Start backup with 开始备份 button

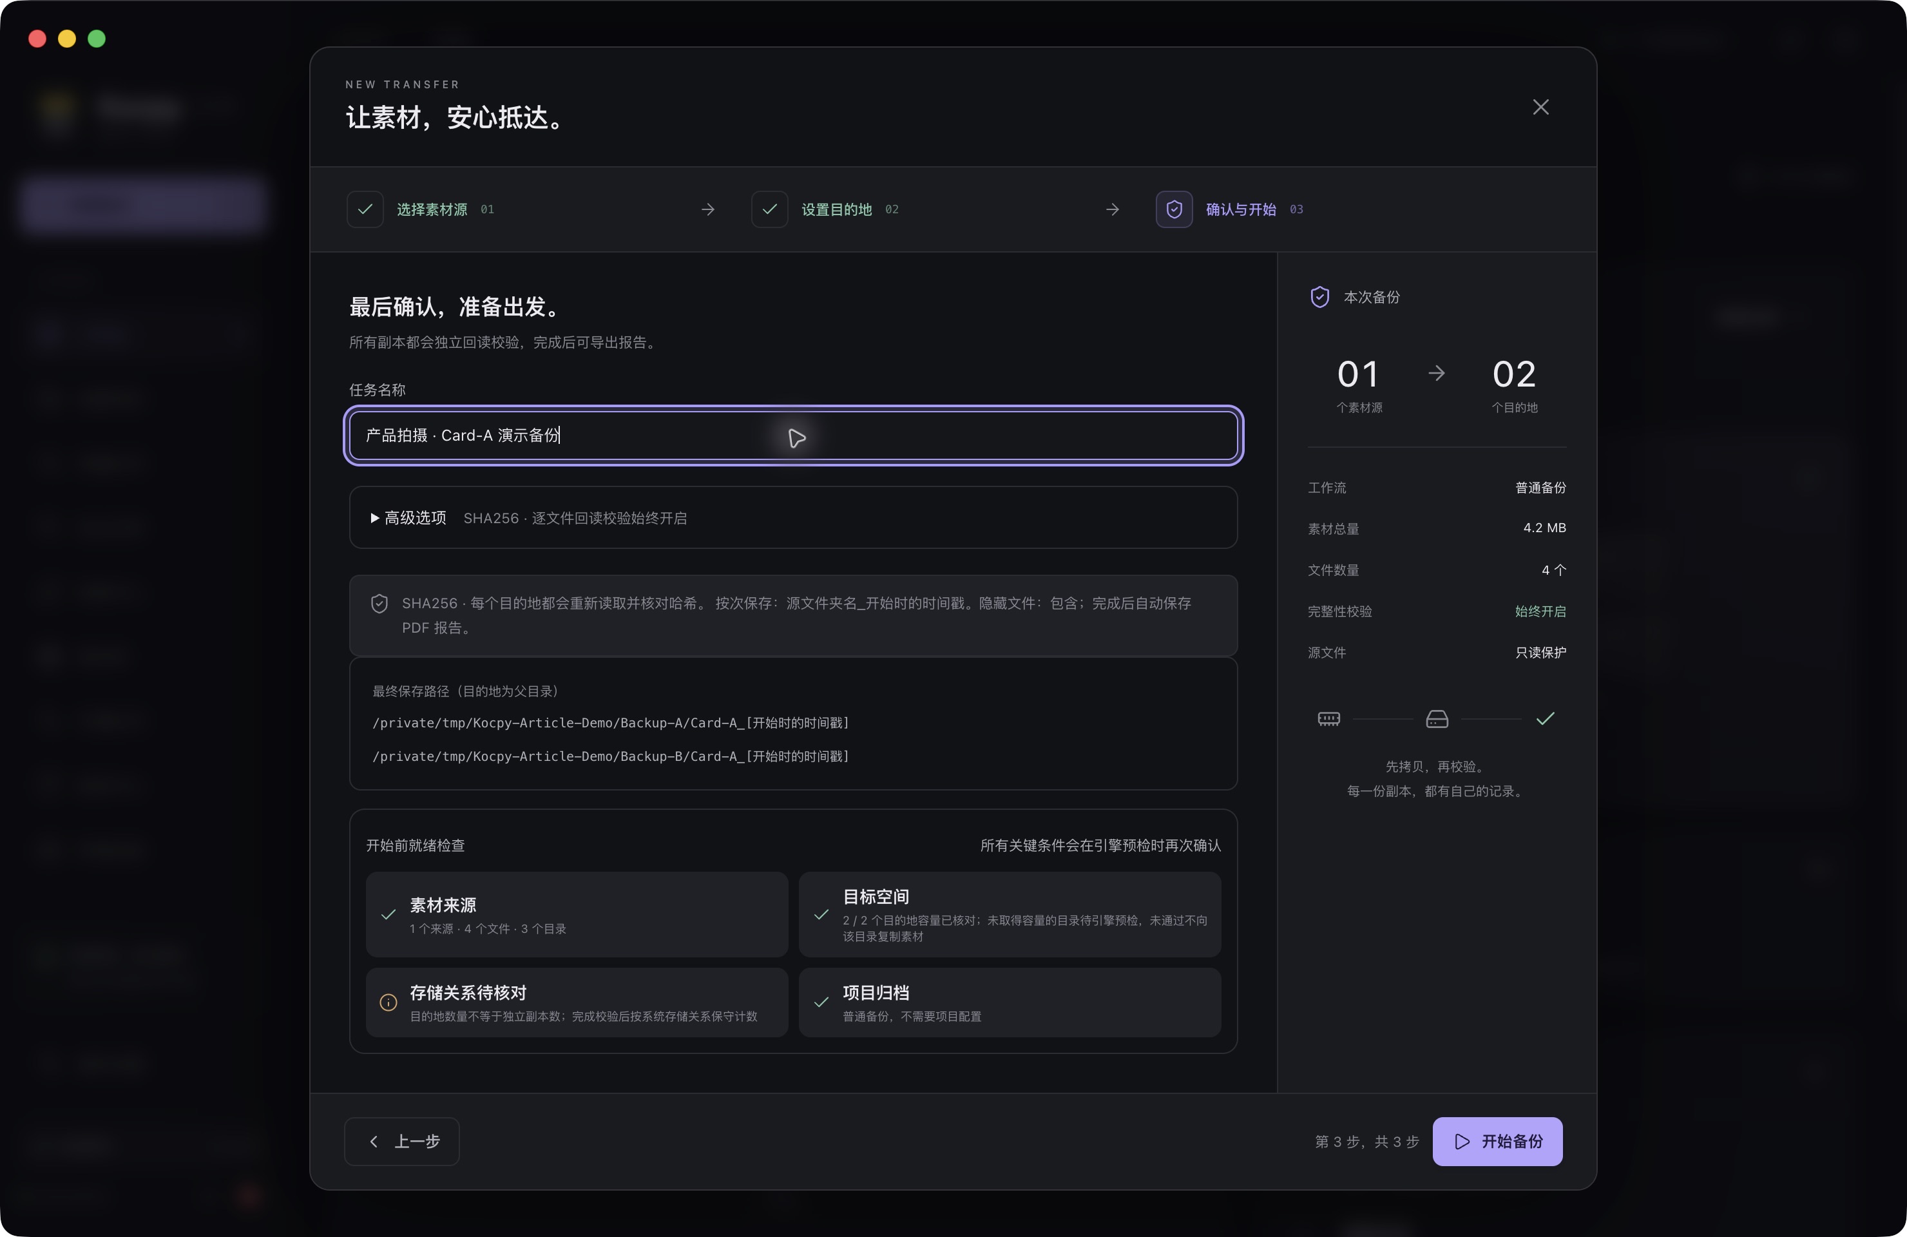pyautogui.click(x=1497, y=1142)
